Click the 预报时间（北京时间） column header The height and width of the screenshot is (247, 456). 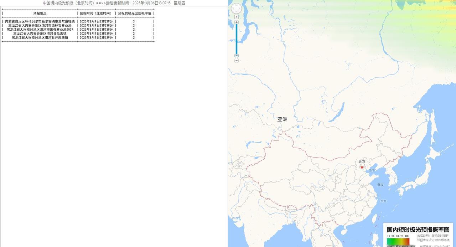(96, 13)
